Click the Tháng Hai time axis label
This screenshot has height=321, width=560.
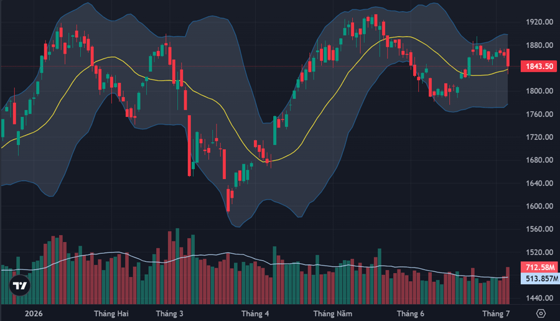pyautogui.click(x=111, y=314)
